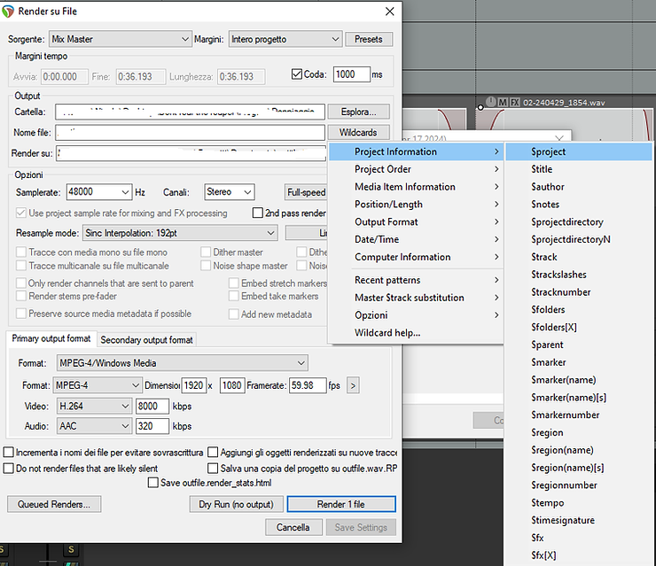Insert the $timesignature wildcard
Image resolution: width=656 pixels, height=566 pixels.
click(x=579, y=521)
